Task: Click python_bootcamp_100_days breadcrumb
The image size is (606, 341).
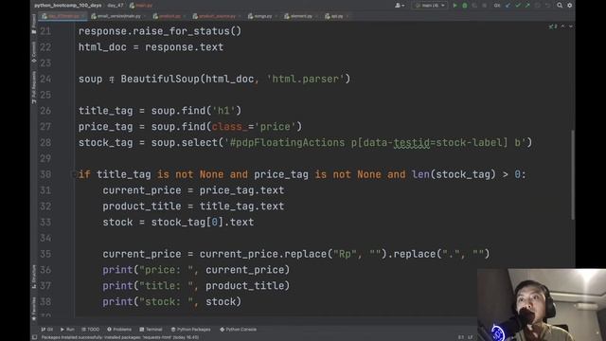Action: pos(67,6)
